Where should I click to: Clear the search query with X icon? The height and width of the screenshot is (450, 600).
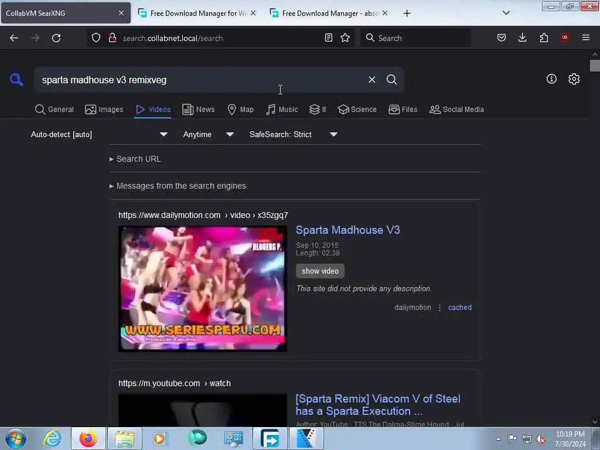[x=371, y=80]
